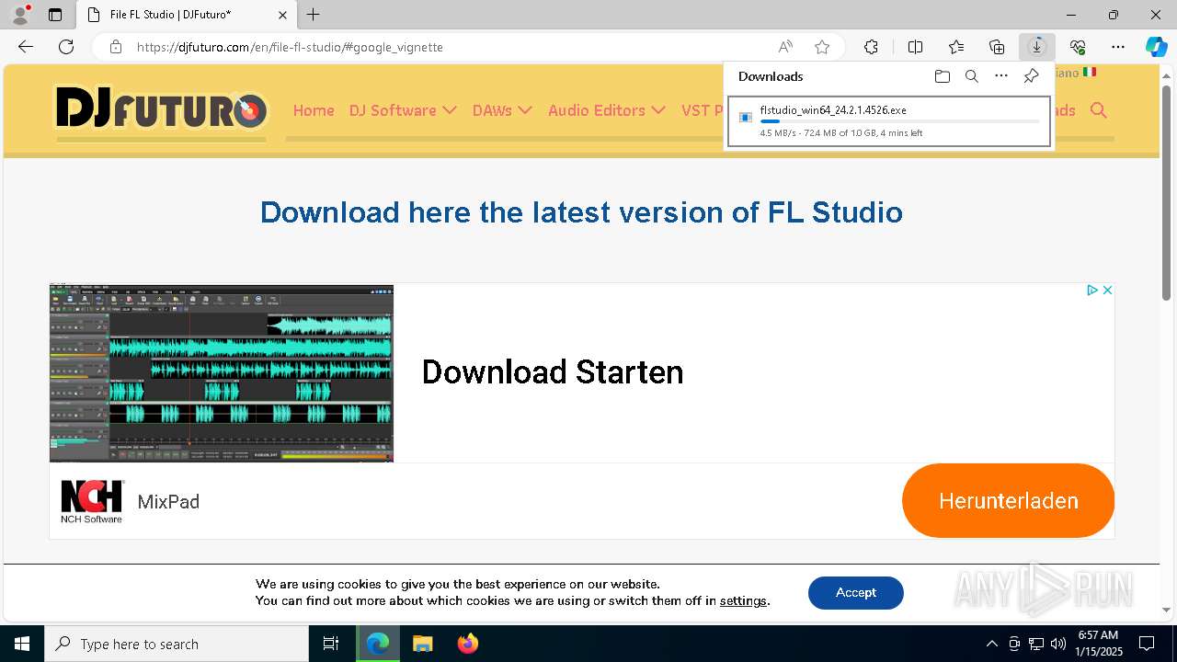
Task: Open taskbar clock and date
Action: (1099, 644)
